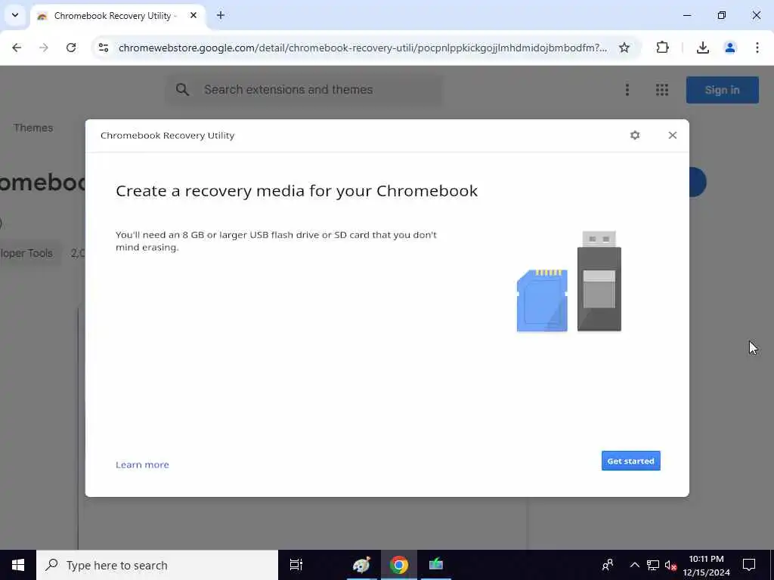Open the Google apps grid
Screen dimensions: 774x580
(662, 90)
